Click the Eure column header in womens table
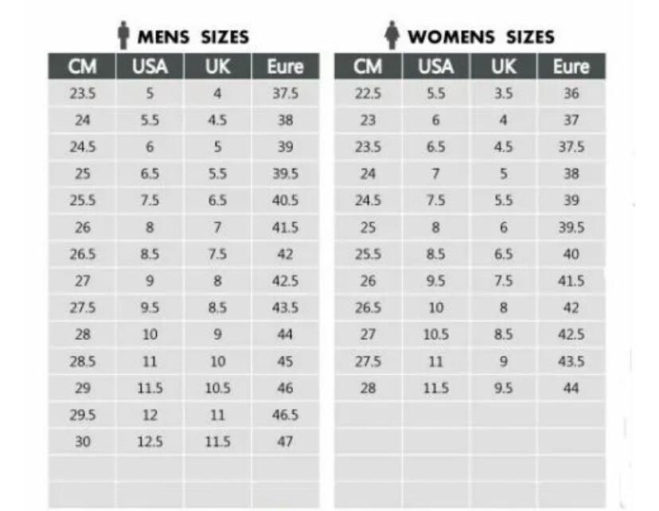This screenshot has height=511, width=659. [571, 67]
